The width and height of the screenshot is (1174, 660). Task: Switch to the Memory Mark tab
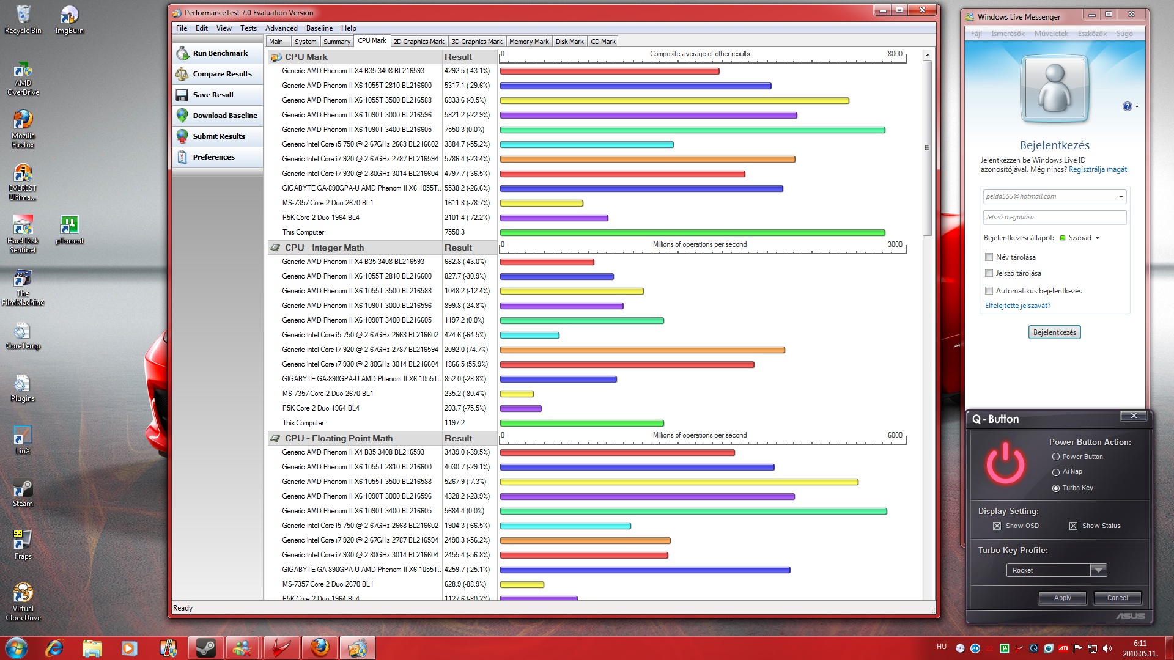coord(529,42)
